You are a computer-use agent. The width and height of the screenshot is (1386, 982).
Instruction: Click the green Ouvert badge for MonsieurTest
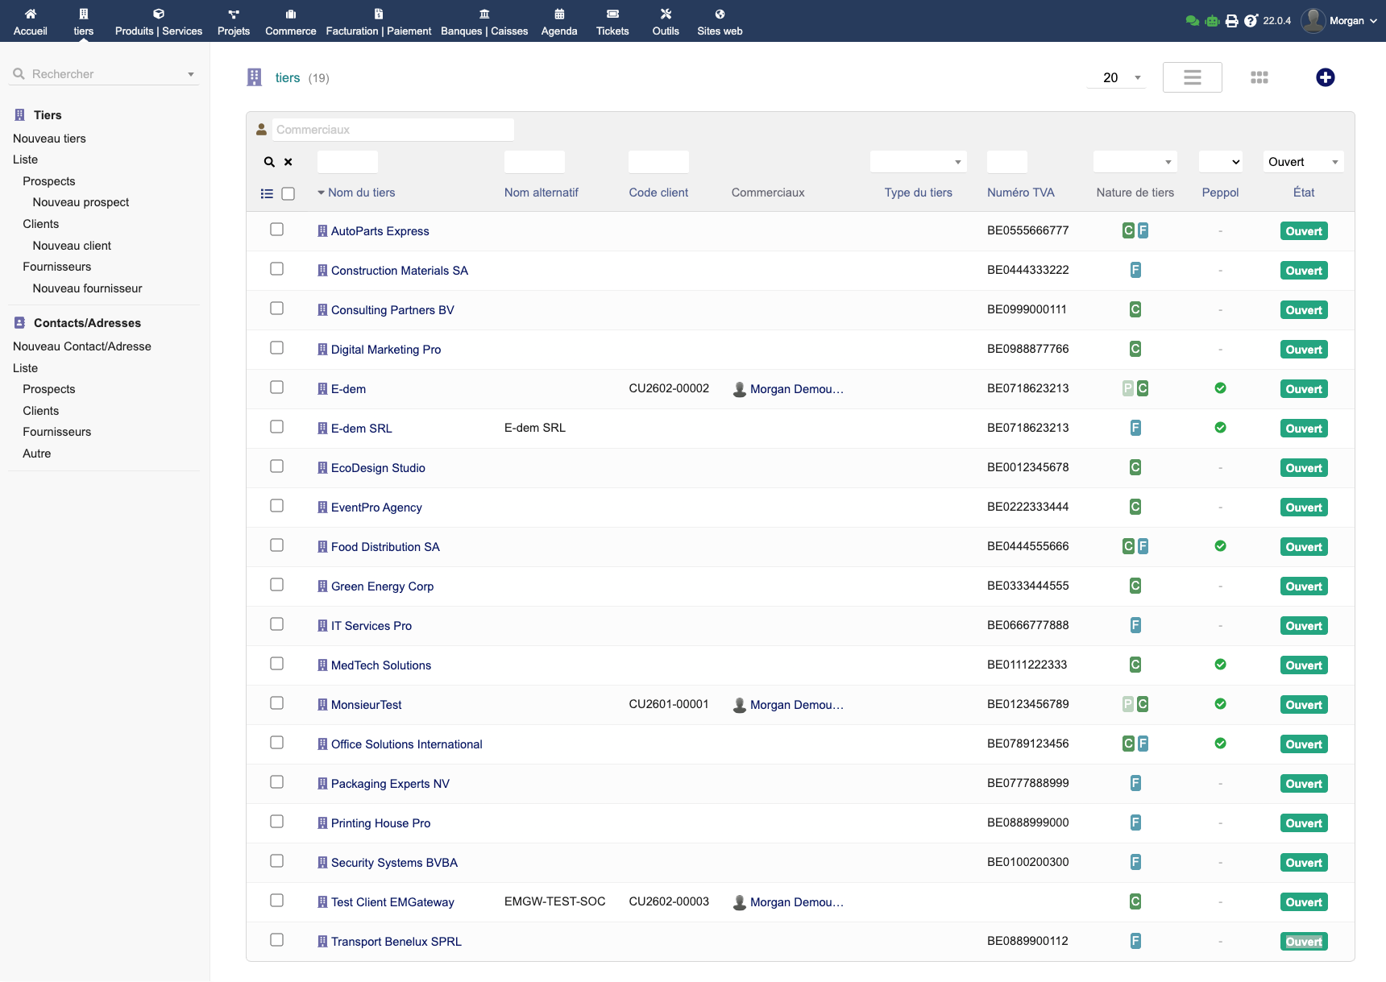click(1303, 705)
